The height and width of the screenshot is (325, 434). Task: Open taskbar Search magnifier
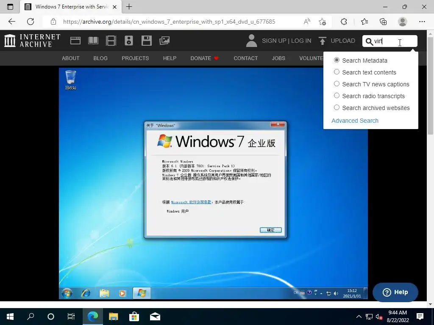tap(31, 317)
